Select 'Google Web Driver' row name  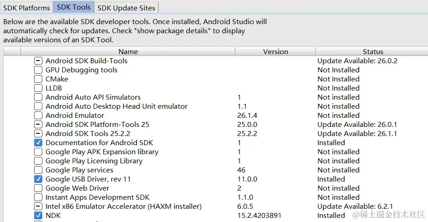(77, 188)
